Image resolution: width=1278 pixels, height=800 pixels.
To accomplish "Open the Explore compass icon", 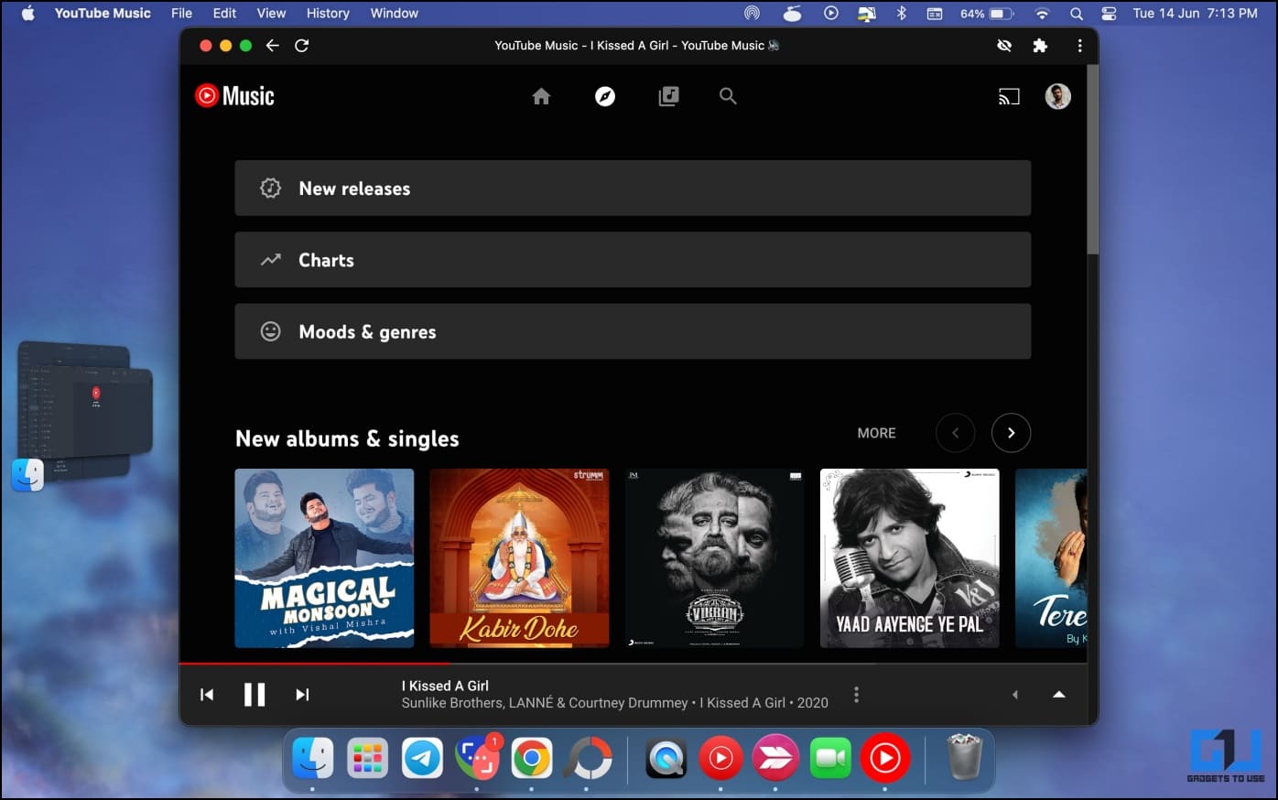I will click(605, 96).
